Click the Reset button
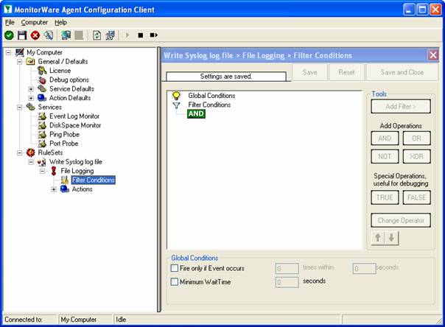The image size is (445, 327). [x=346, y=72]
